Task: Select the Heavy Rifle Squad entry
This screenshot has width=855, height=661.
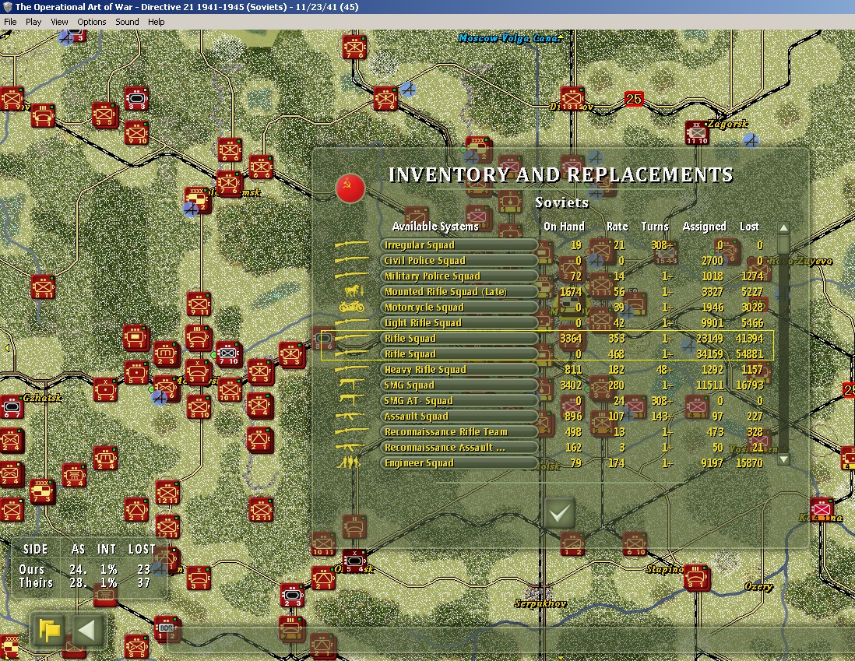Action: (x=459, y=369)
